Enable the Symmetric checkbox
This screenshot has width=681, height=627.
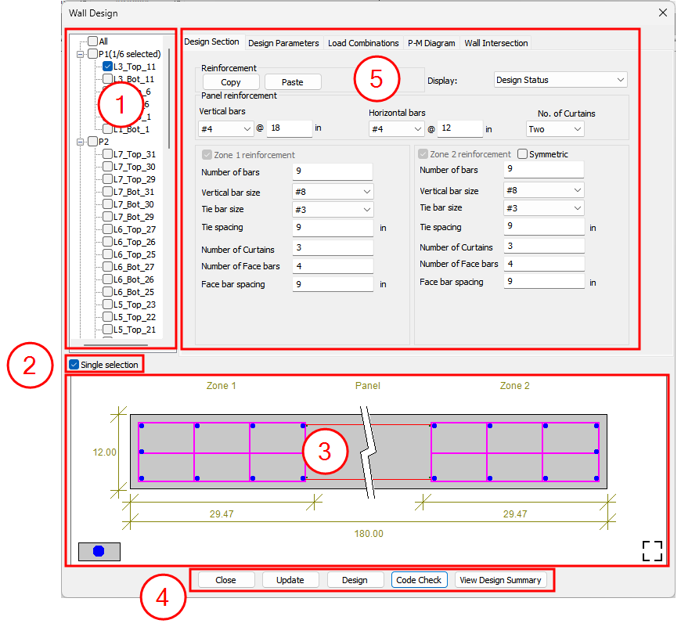point(522,154)
